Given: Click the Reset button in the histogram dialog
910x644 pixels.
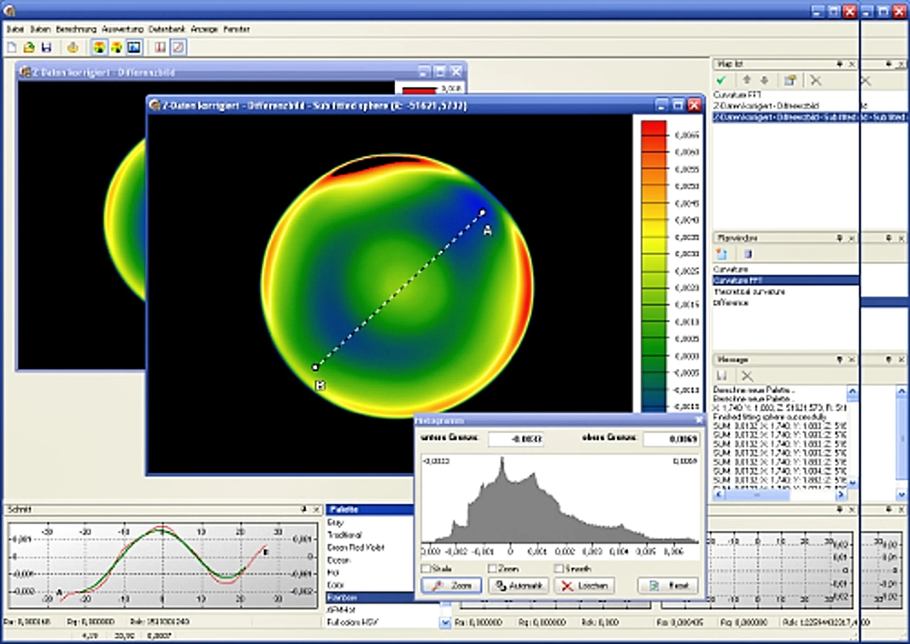Looking at the screenshot, I should pos(668,585).
